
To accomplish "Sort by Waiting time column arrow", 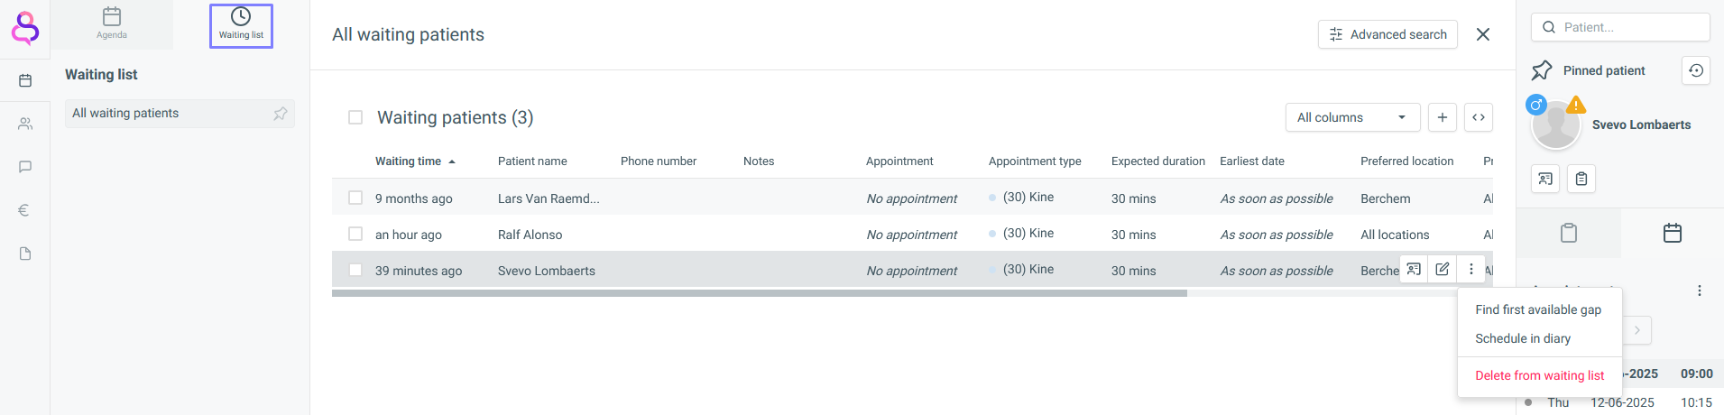I will [x=452, y=161].
